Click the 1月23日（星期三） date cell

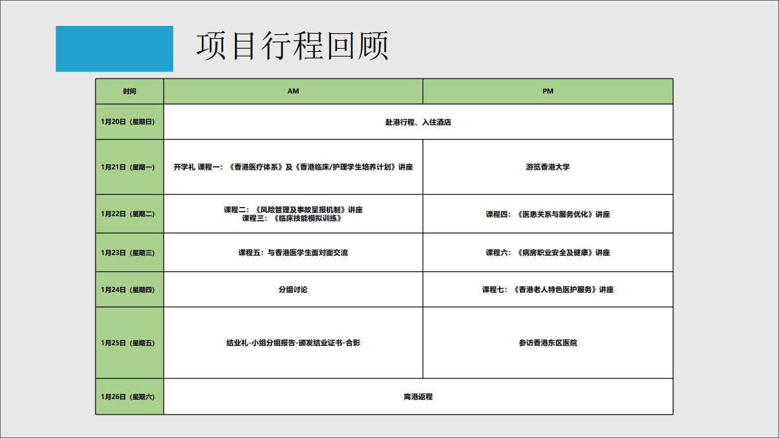click(129, 252)
